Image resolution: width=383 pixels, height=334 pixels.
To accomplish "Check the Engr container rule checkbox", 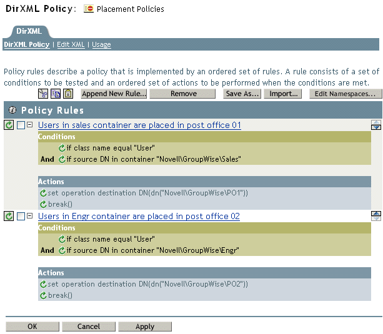I will point(21,217).
